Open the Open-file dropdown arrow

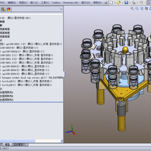click(122, 3)
